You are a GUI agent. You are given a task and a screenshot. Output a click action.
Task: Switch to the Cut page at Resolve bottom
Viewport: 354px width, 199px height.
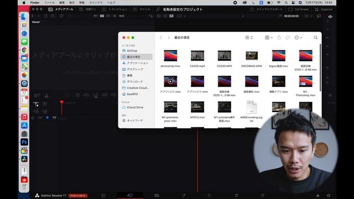pos(130,195)
